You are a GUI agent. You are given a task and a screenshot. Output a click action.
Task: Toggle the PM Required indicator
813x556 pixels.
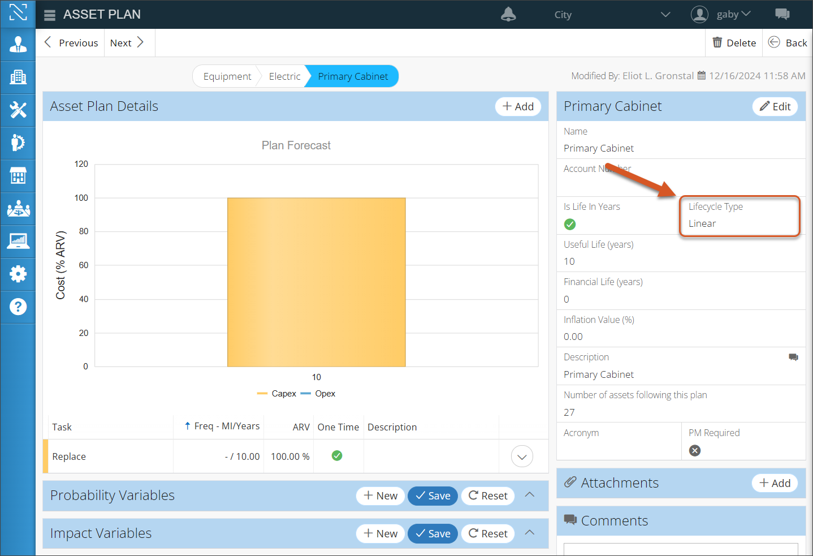[x=695, y=450]
